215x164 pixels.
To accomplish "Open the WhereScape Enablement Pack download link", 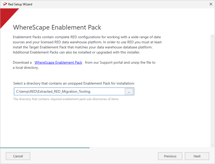I will click(58, 62).
